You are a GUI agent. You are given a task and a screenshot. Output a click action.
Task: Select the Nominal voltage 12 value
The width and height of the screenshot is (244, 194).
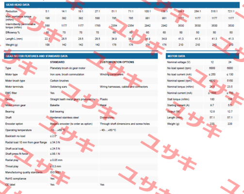pos(212,62)
